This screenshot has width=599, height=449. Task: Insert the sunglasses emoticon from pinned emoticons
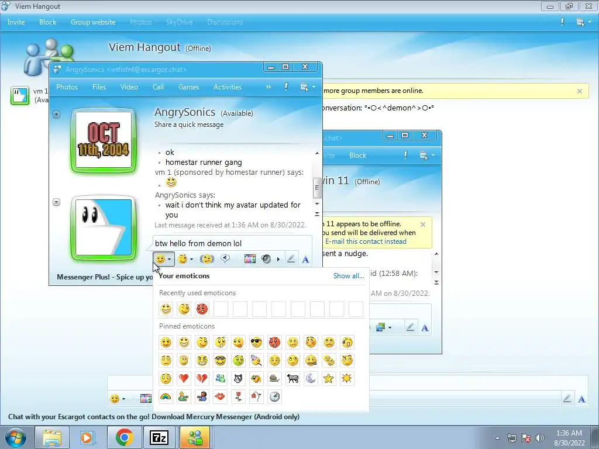click(x=256, y=343)
